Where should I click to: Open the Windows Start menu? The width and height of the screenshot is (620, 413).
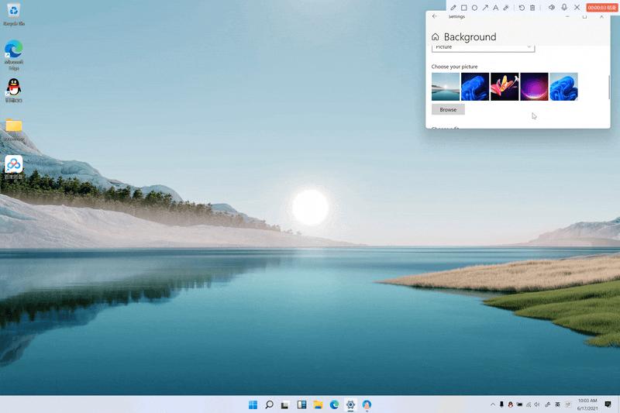pos(253,404)
